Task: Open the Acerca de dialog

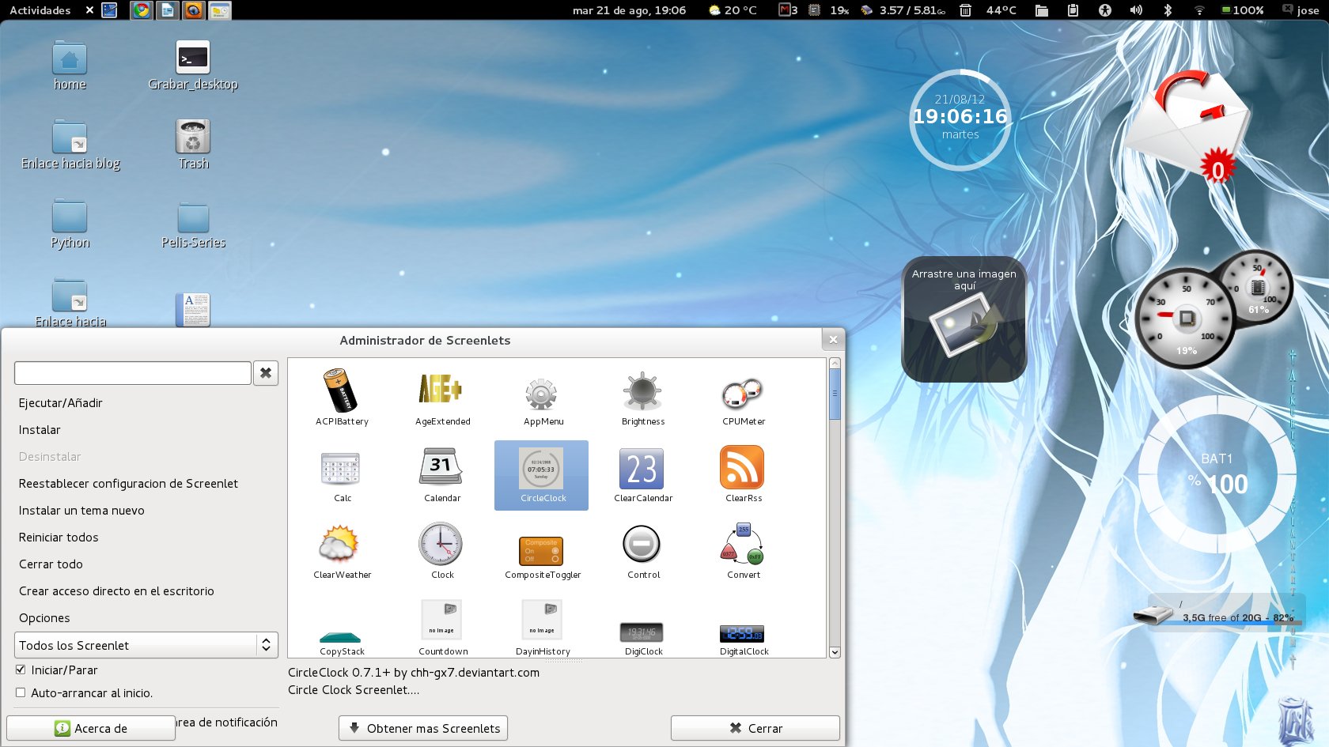Action: pos(91,727)
